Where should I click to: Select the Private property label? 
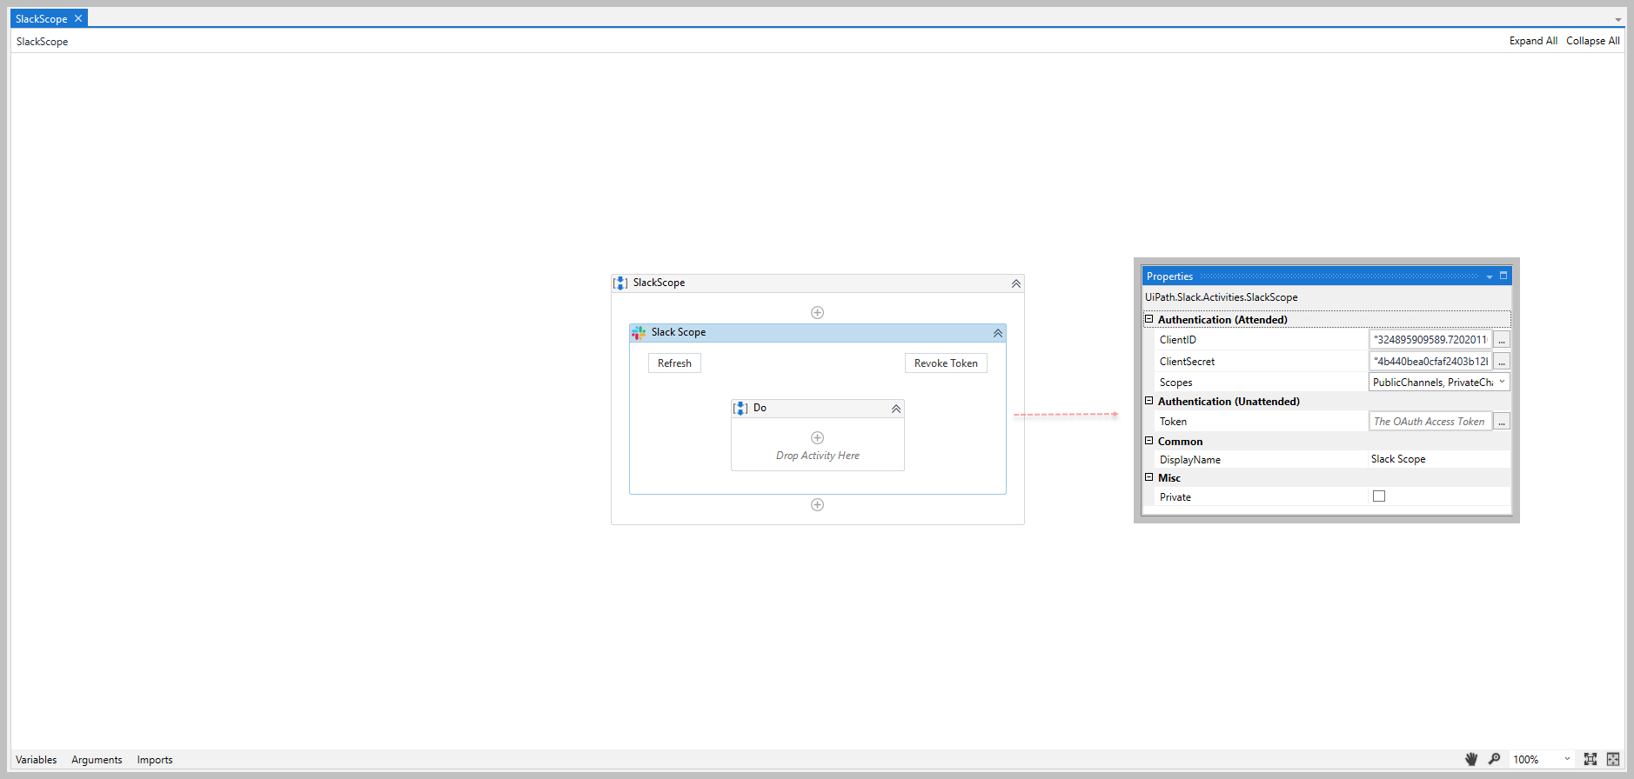[1175, 497]
